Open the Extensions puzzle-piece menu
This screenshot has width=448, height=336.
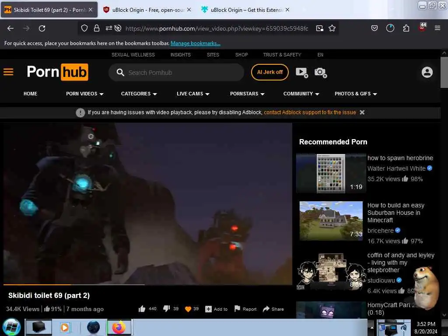(x=406, y=28)
